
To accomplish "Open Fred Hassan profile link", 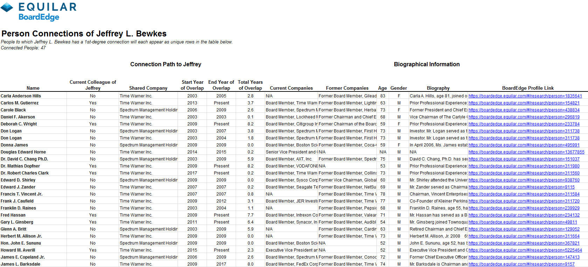I will tap(524, 215).
